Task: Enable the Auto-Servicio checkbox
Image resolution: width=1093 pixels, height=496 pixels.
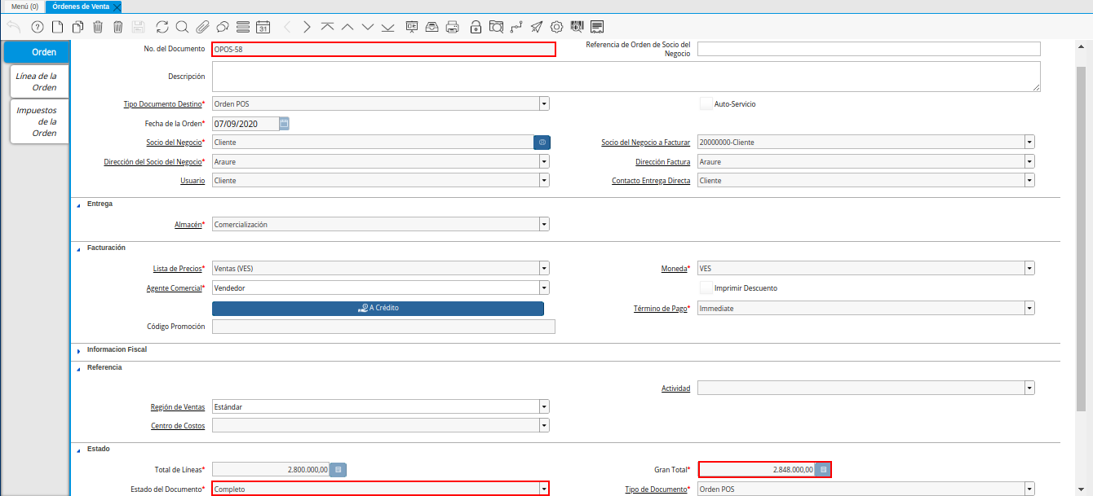Action: [x=706, y=104]
